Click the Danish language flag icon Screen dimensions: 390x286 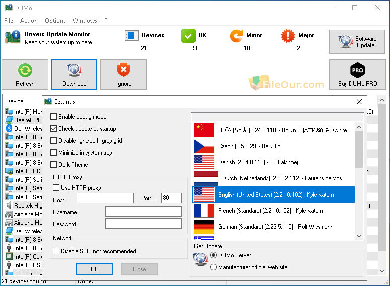(x=204, y=162)
